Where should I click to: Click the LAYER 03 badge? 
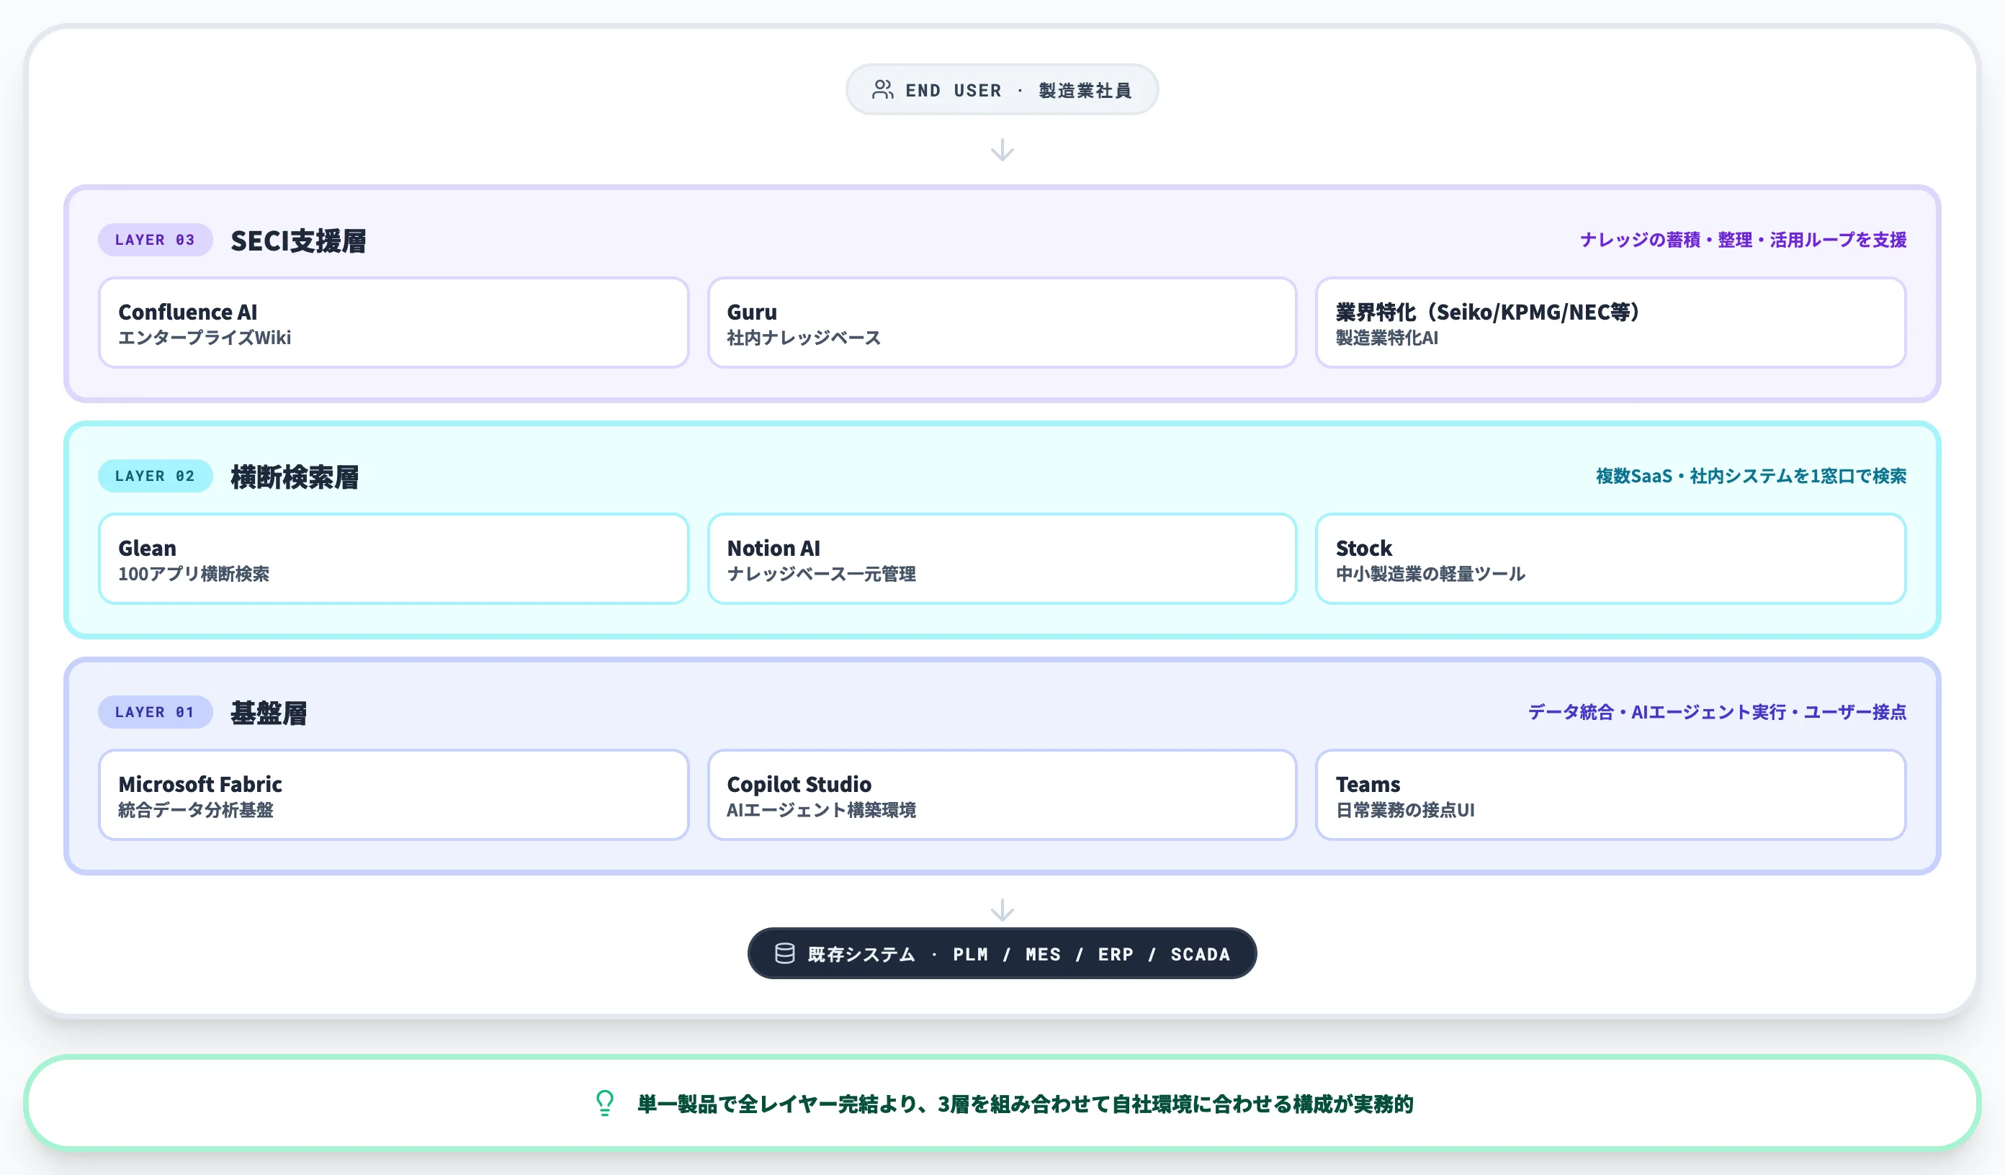pyautogui.click(x=155, y=240)
